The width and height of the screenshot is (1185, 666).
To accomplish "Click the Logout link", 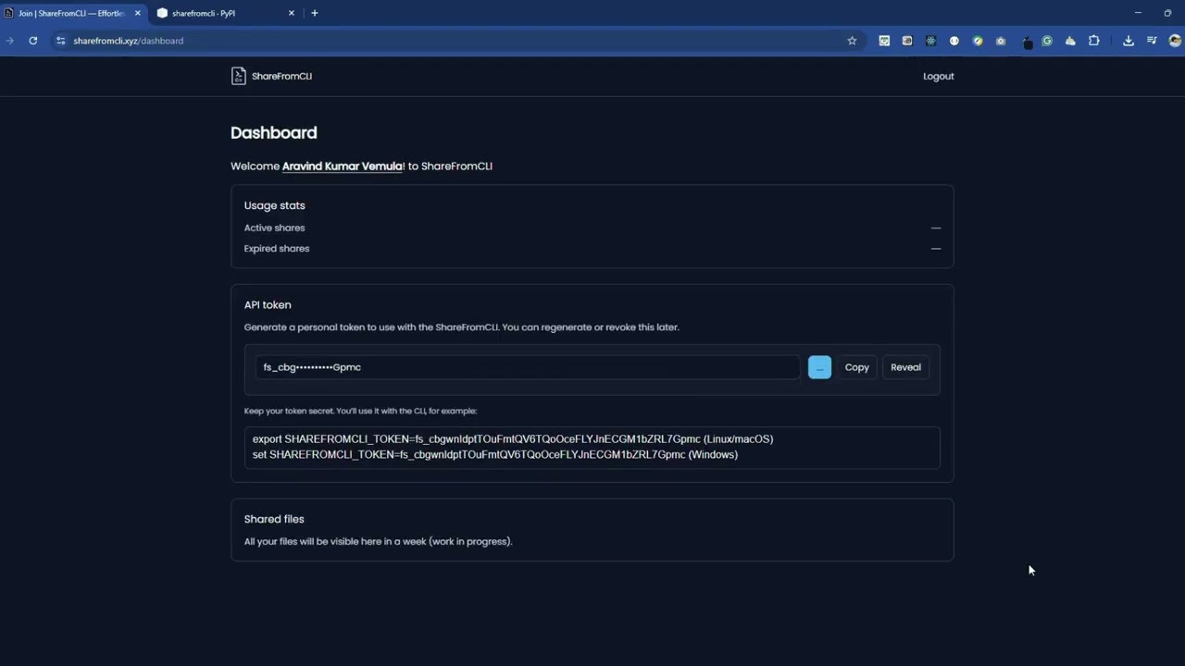I will click(x=938, y=76).
